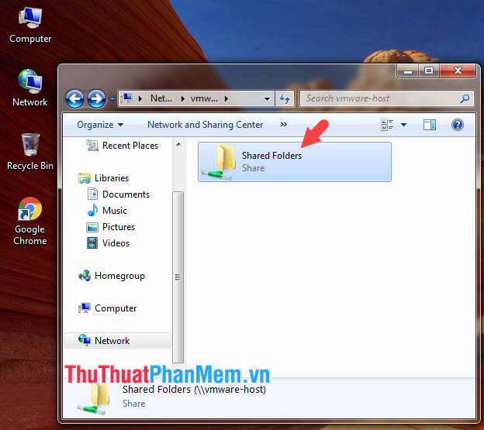Select Recent Places in navigation pane
This screenshot has height=430, width=484.
click(x=130, y=146)
